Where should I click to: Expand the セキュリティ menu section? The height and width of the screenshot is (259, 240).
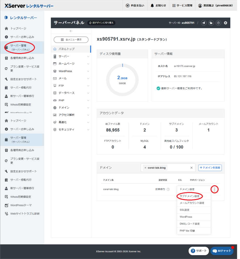pyautogui.click(x=71, y=129)
